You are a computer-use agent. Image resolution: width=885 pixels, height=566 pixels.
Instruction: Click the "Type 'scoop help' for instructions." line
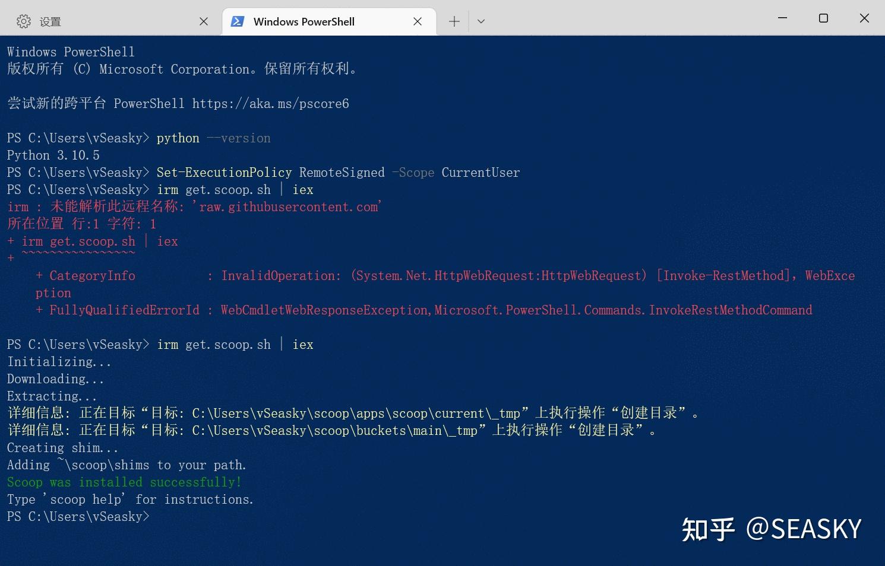[131, 500]
